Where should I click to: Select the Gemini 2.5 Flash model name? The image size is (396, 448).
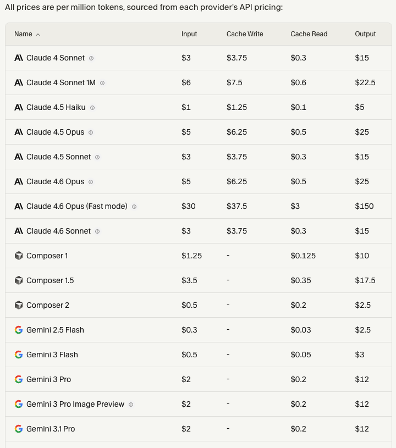click(x=55, y=330)
